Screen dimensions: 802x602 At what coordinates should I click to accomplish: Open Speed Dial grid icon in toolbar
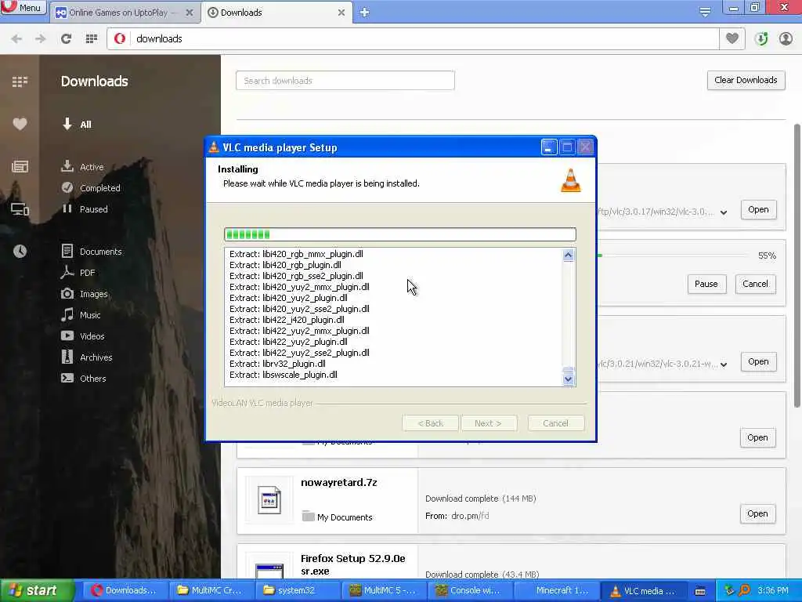tap(91, 39)
